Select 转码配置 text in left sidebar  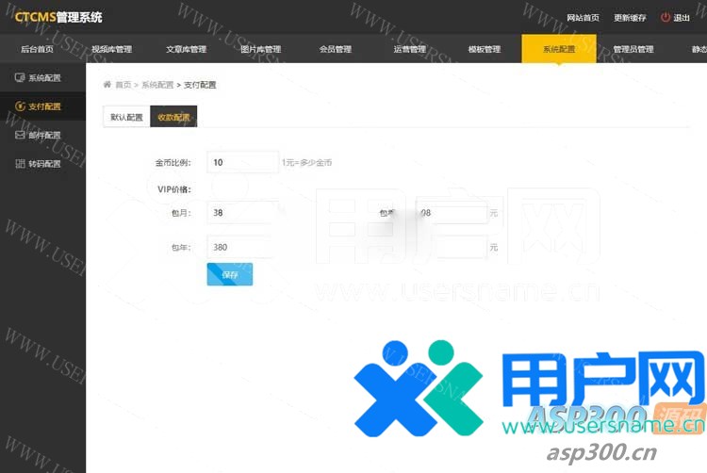tap(44, 164)
